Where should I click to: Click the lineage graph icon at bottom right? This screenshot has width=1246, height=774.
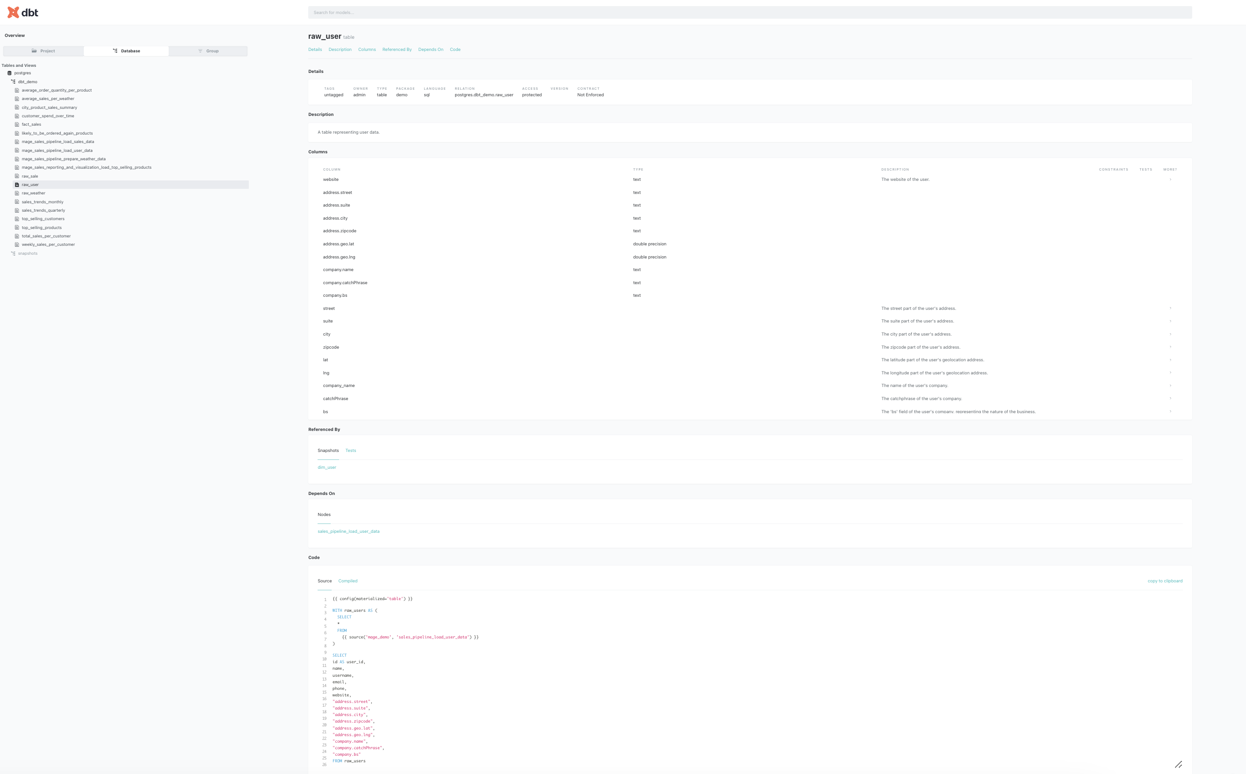pos(1178,764)
